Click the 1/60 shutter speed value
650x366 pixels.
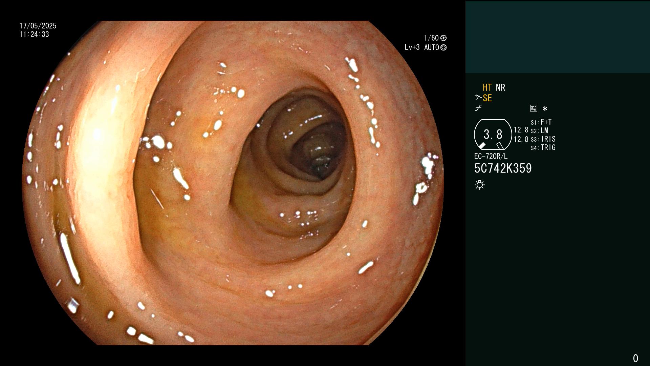tap(431, 38)
